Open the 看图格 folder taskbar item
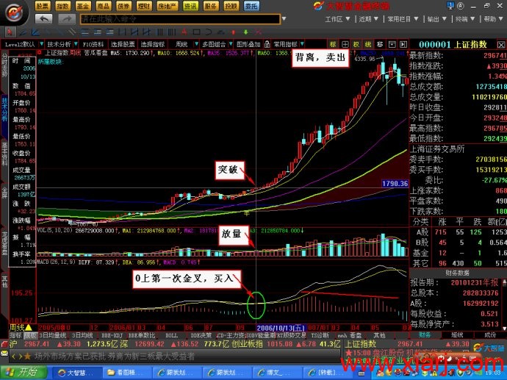Image resolution: width=507 pixels, height=380 pixels. click(127, 373)
